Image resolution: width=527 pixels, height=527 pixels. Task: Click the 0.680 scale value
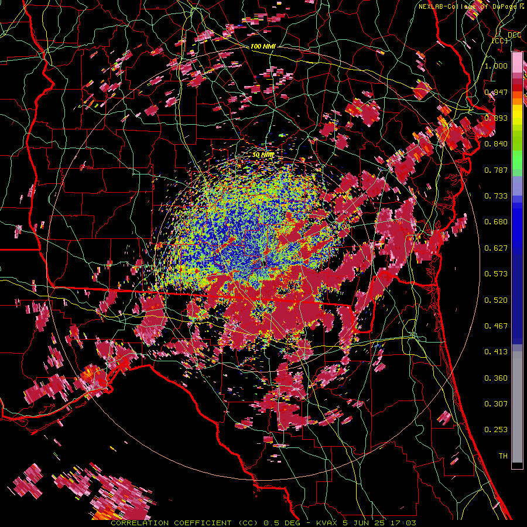pos(496,222)
